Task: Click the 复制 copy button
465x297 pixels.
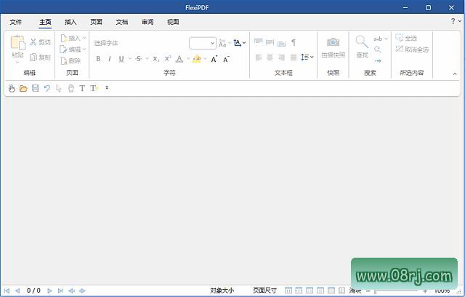Action: pyautogui.click(x=40, y=57)
